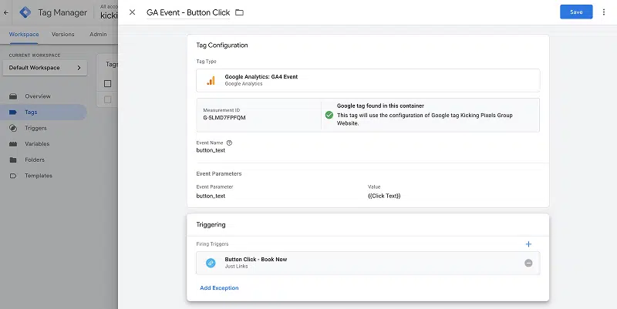
Task: Click the Folders folder icon
Action: (13, 160)
